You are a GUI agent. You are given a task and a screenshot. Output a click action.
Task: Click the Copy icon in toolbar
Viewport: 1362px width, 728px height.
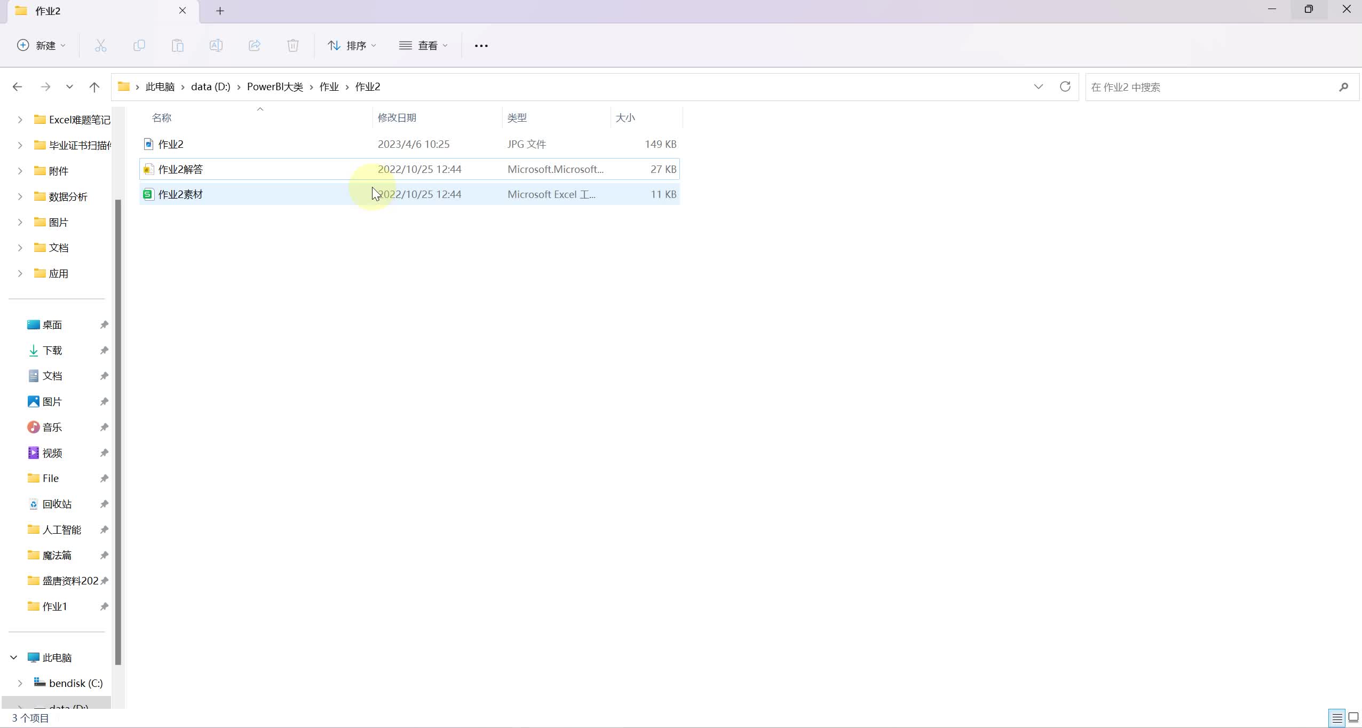pos(139,45)
